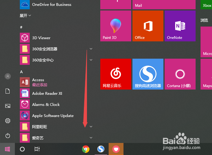
Task: Launch the Cortana (小娜) tile
Action: pyautogui.click(x=180, y=74)
